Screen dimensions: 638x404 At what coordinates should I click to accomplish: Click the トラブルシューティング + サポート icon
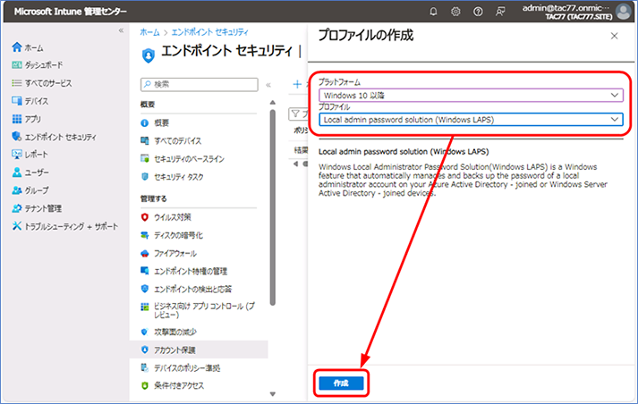coord(17,226)
